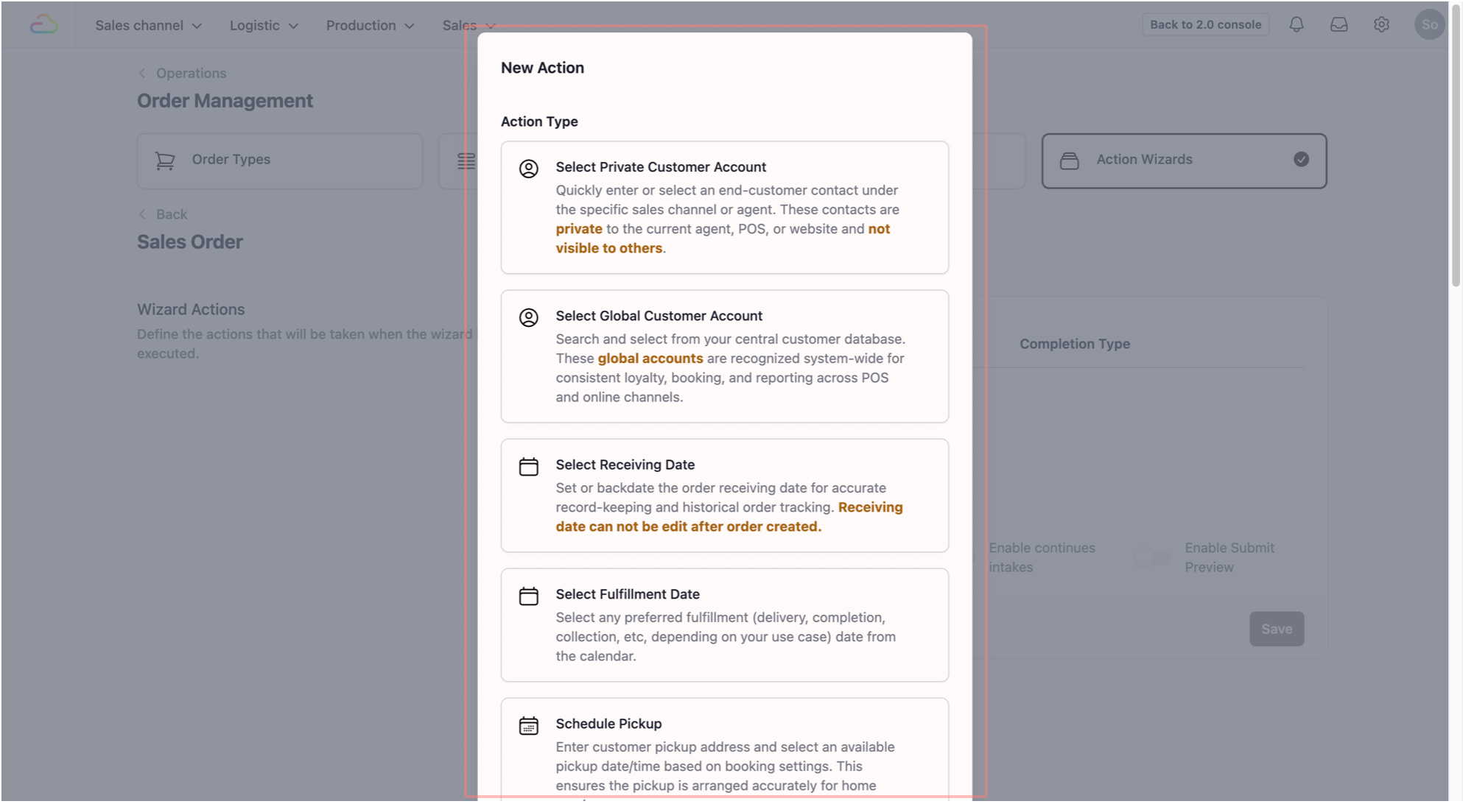Expand the Production dropdown menu
Image resolution: width=1463 pixels, height=804 pixels.
[370, 26]
